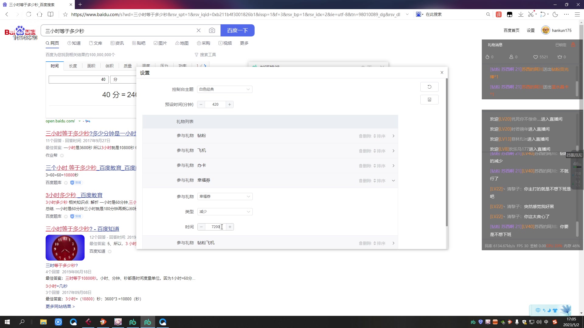Open File Explorer from the taskbar
Viewport: 584px width, 328px height.
point(43,322)
